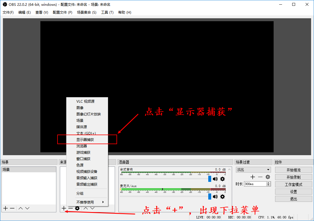Open the 编辑(E) menu
Screen dimensions: 314x221
point(24,12)
